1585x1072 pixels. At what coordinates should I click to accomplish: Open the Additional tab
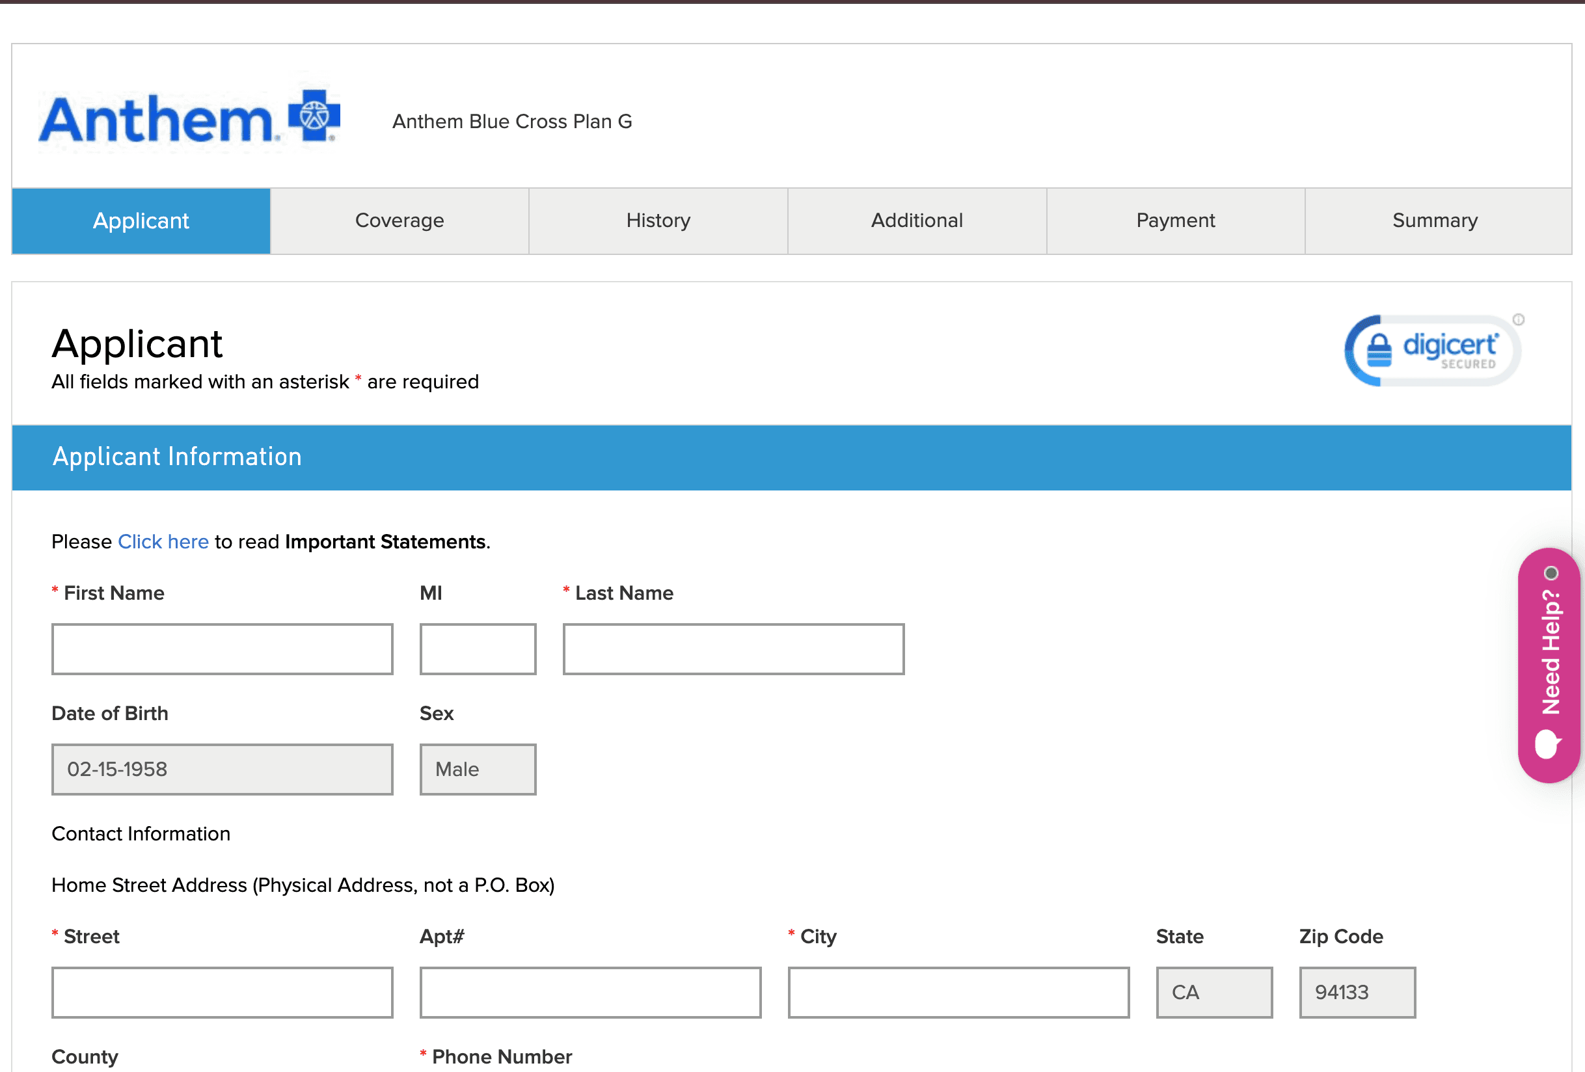(x=916, y=221)
